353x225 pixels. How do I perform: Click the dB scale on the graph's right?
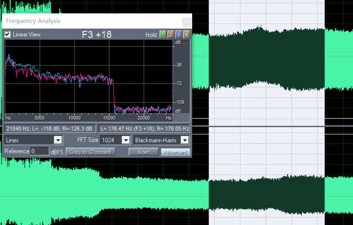point(179,75)
